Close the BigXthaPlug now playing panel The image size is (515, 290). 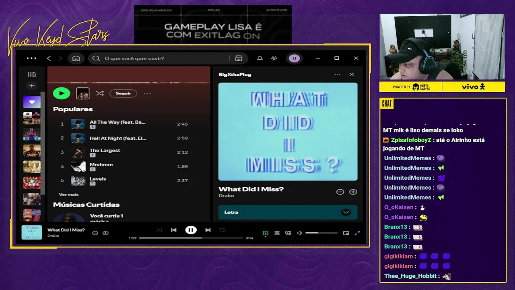pos(352,75)
